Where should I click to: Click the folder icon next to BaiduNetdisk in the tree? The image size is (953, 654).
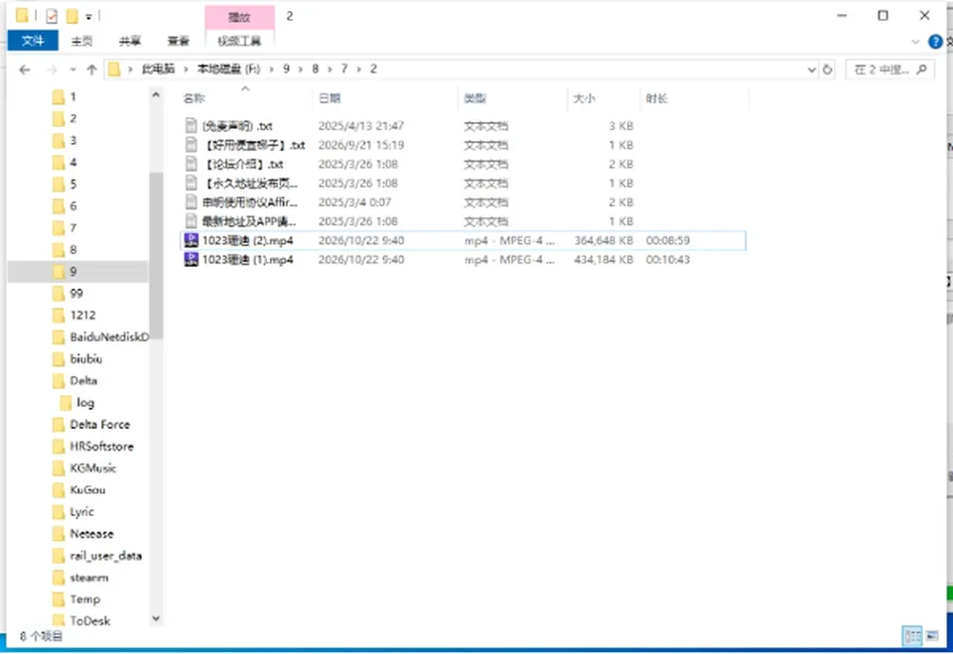tap(59, 337)
